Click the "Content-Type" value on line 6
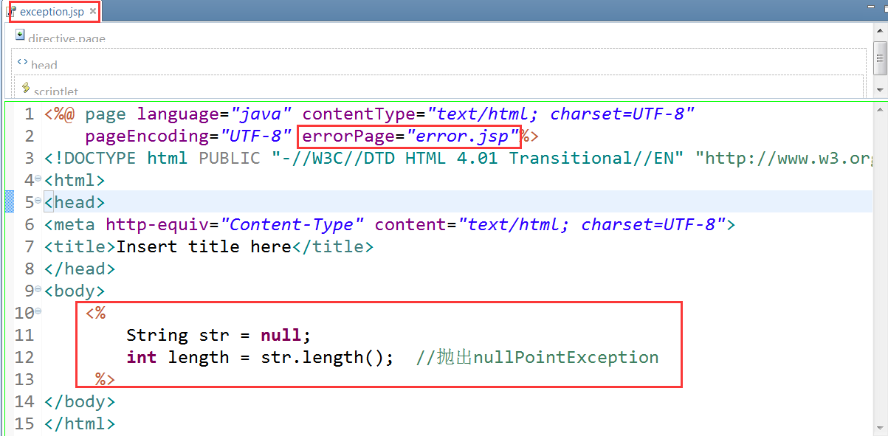Screen dimensions: 888x436 coord(292,225)
